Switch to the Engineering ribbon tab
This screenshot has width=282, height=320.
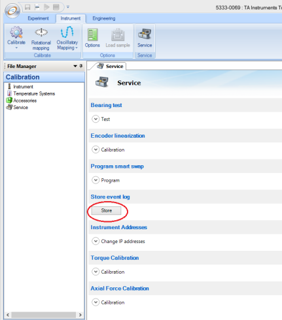point(104,18)
